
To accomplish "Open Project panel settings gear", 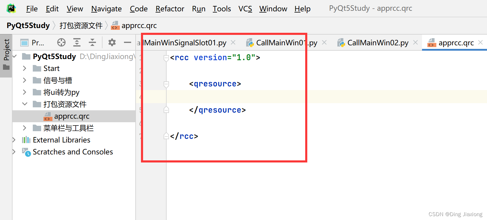I will 112,43.
